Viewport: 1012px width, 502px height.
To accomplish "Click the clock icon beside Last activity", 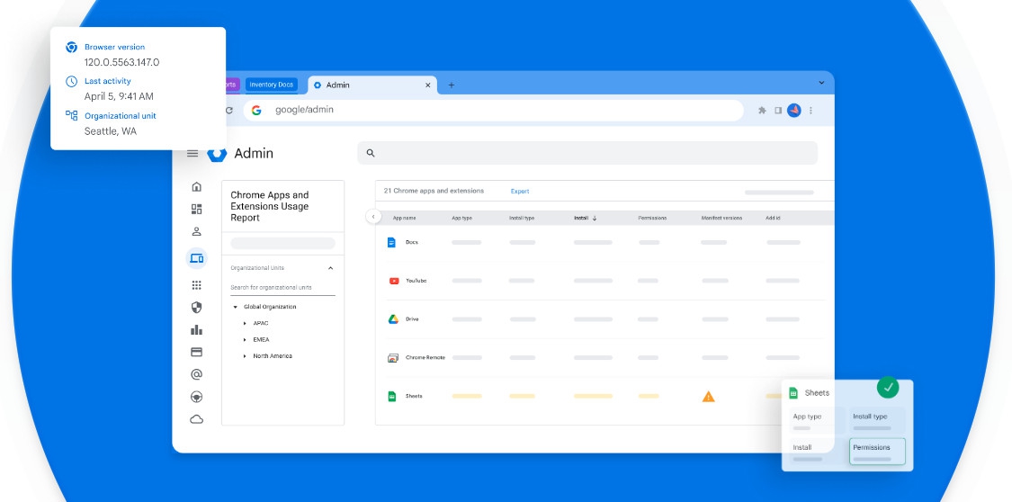I will click(x=72, y=81).
